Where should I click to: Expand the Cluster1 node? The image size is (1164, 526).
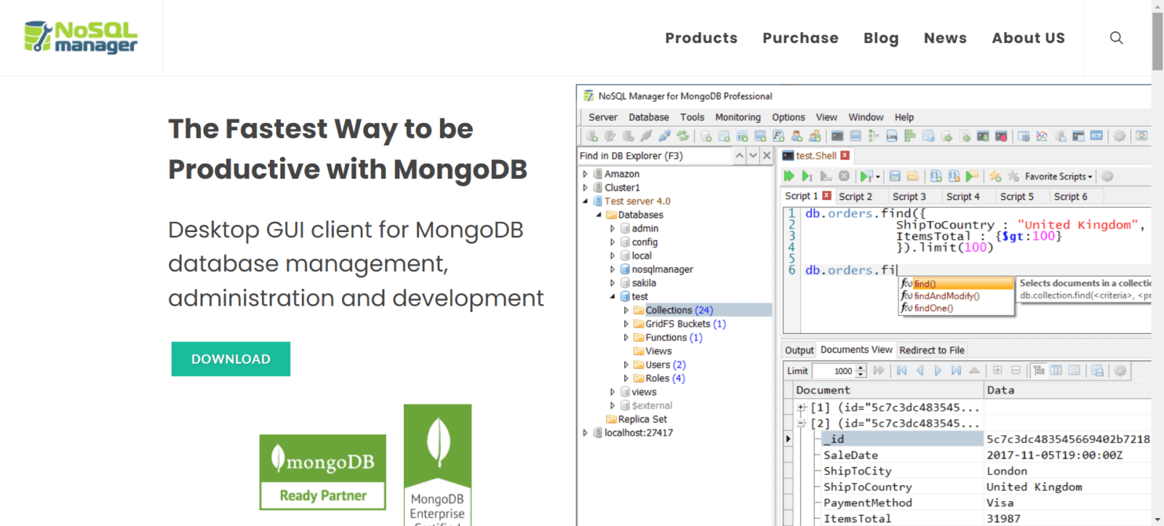(x=585, y=188)
